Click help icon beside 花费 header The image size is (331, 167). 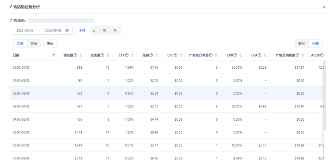coord(151,55)
